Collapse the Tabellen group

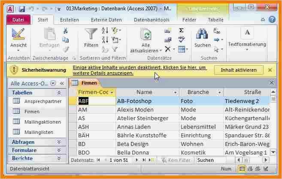(59, 93)
